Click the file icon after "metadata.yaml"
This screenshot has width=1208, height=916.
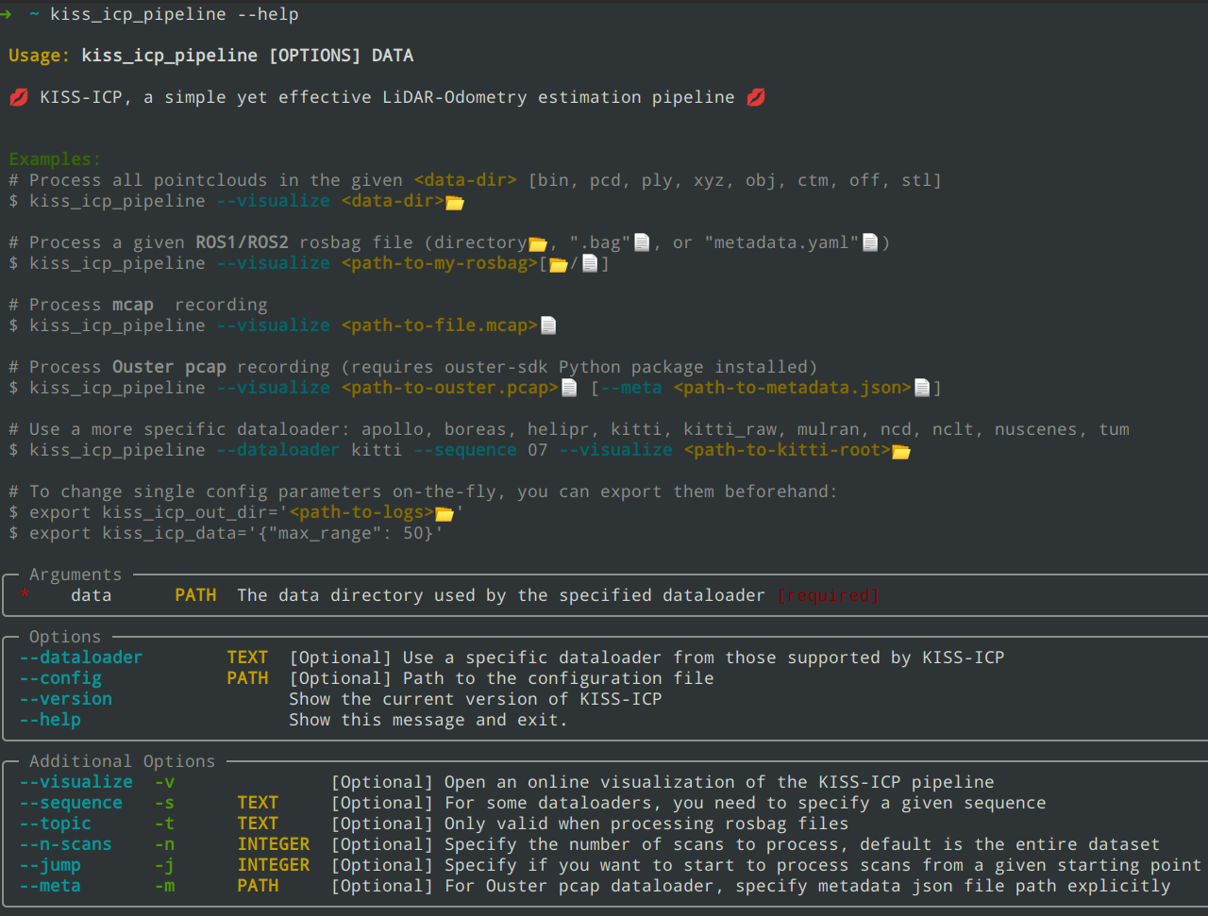[870, 242]
